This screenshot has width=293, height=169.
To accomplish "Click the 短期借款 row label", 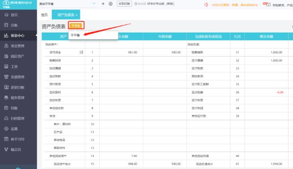I will point(198,52).
